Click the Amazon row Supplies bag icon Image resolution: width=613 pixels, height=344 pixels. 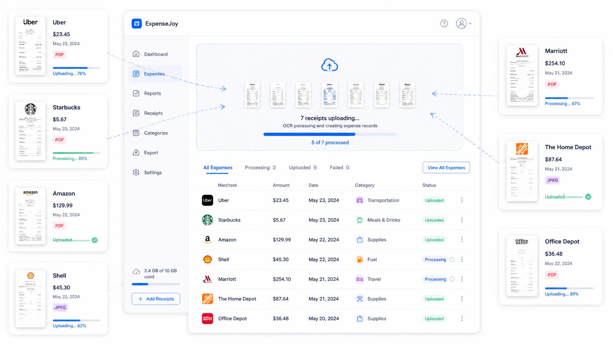359,240
